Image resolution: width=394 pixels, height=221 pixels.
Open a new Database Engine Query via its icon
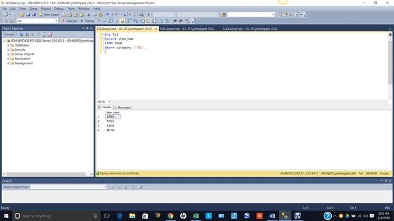65,15
